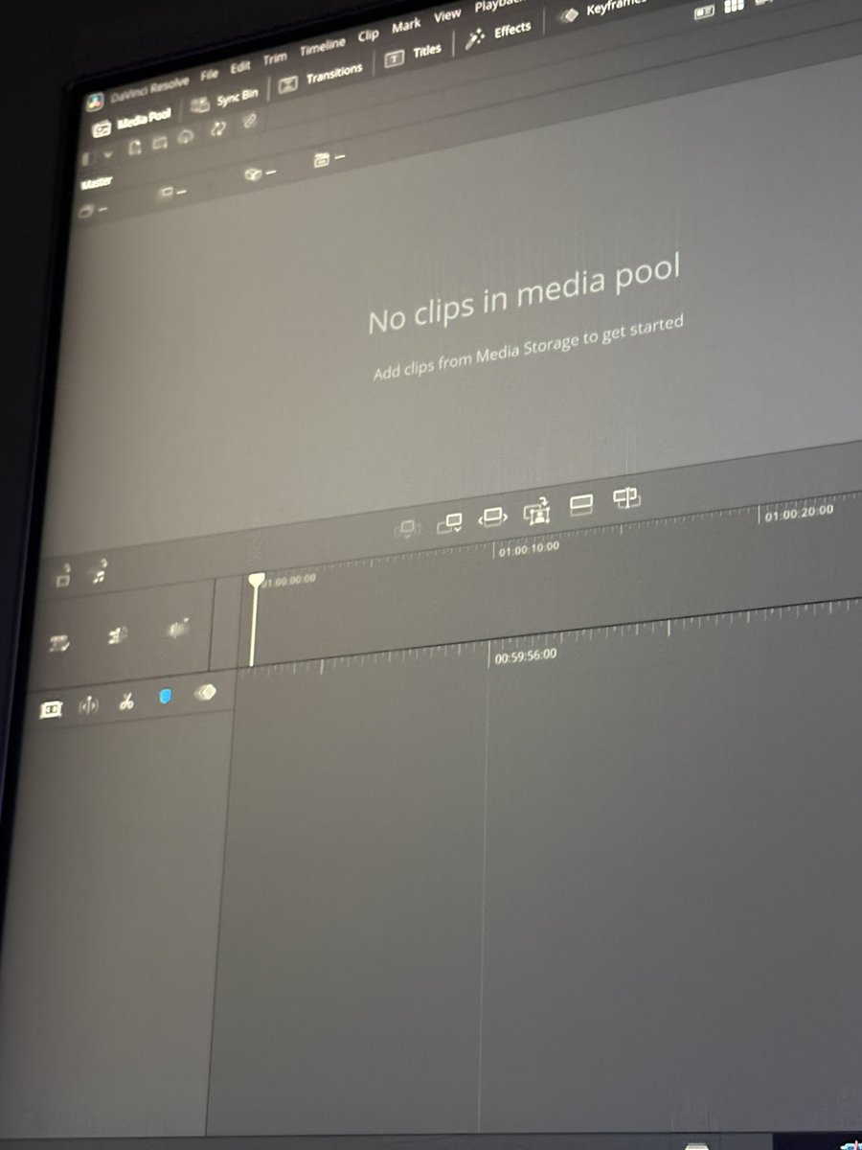
Task: Show the Media Pool panel
Action: click(132, 121)
